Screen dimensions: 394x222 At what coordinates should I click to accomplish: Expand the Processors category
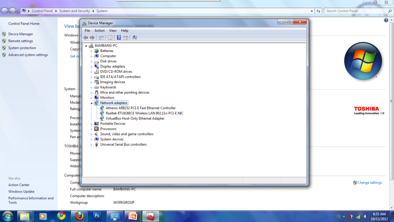[x=92, y=129]
